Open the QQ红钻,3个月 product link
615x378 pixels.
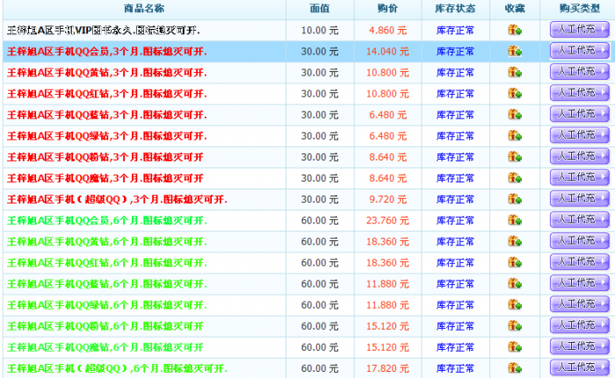click(106, 94)
